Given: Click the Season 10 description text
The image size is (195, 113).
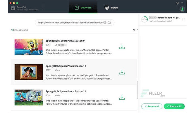Looking at the screenshot, I should (x=79, y=77).
